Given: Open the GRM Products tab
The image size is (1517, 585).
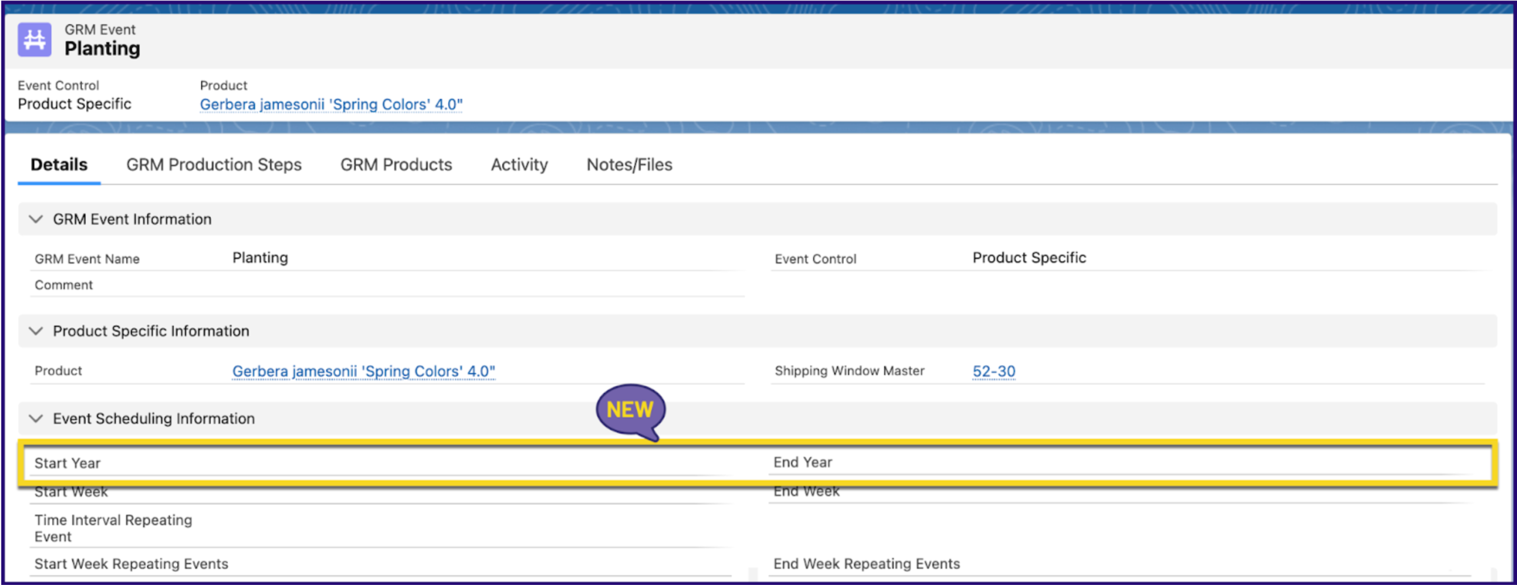Looking at the screenshot, I should coord(396,165).
